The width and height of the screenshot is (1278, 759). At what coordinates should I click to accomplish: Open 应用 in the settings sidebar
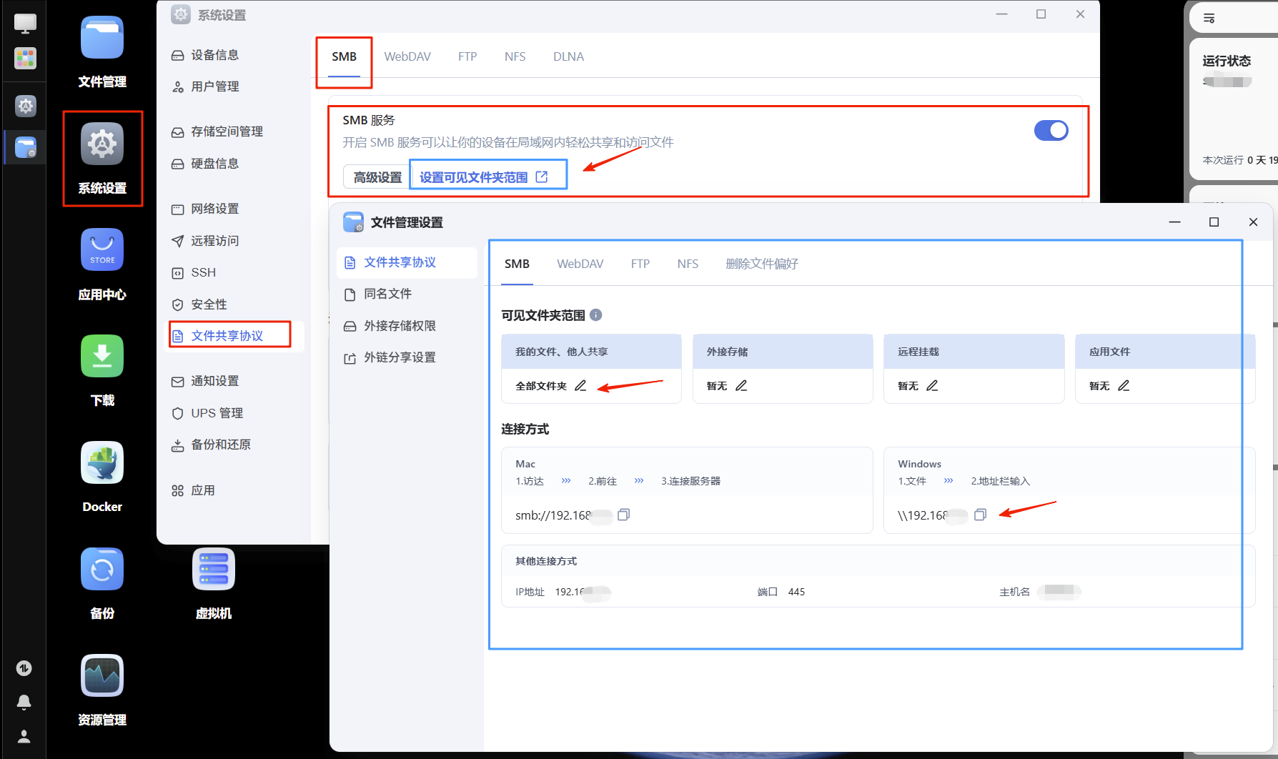[x=234, y=490]
